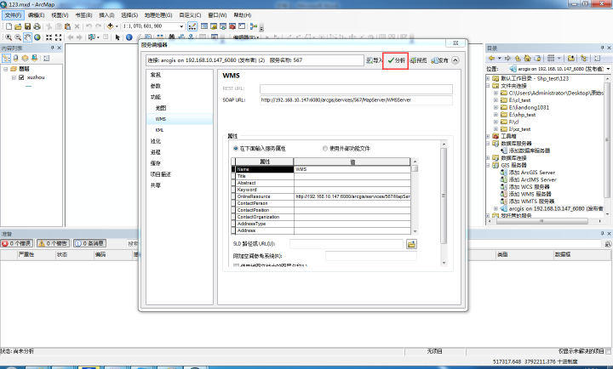Click Catalog Up One Level icon
The height and width of the screenshot is (369, 613).
coord(518,58)
